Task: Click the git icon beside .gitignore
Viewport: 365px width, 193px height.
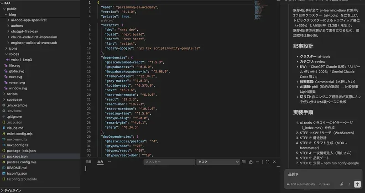Action: 4,117
